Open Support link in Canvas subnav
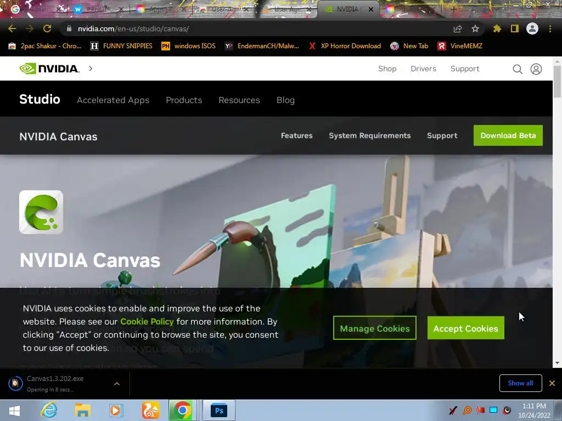Screen dimensions: 562x421 [x=442, y=136]
